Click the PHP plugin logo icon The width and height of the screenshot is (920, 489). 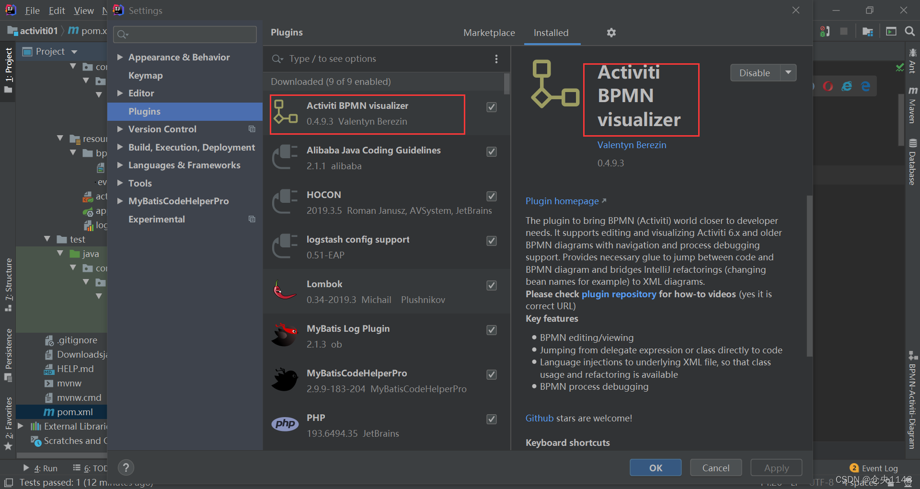285,424
